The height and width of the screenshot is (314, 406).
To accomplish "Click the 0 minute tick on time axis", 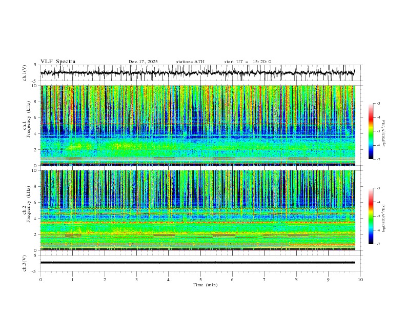I will [40, 280].
